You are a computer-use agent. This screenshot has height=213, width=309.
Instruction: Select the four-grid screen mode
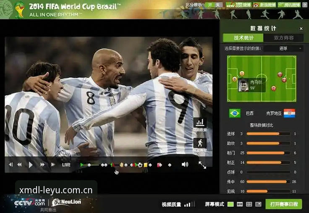[249, 204]
